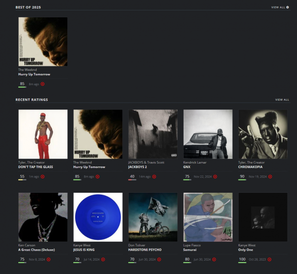Open Samurai album title
Image resolution: width=297 pixels, height=274 pixels.
click(190, 250)
